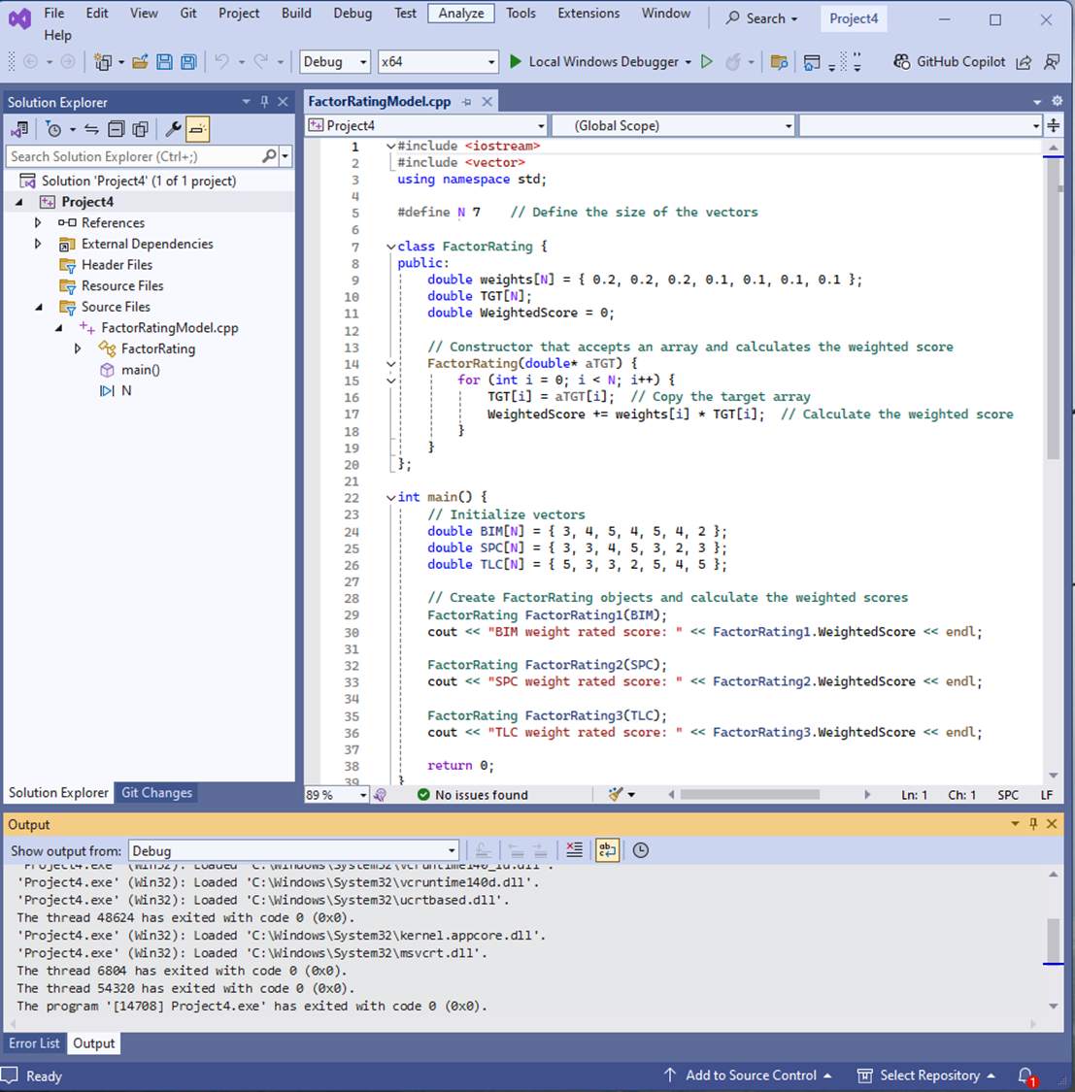Viewport: 1075px width, 1092px height.
Task: Start debugging with the green Local Windows Debugger arrow
Action: [516, 61]
